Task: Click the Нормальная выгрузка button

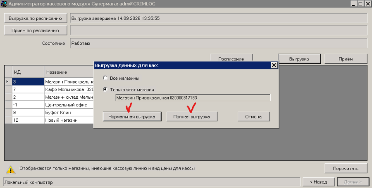Action: [x=132, y=117]
